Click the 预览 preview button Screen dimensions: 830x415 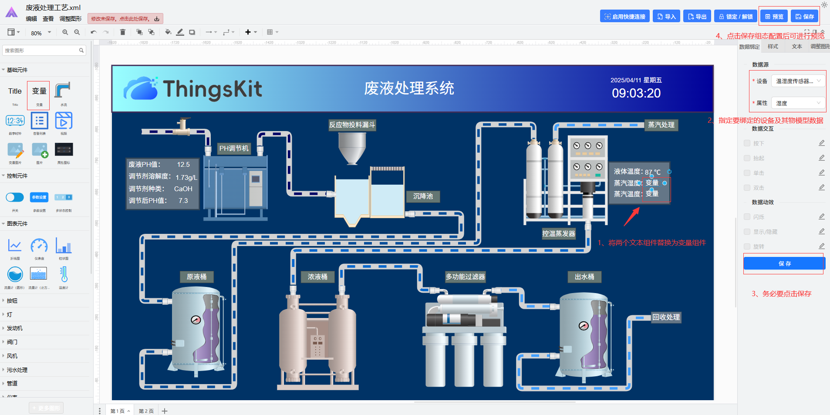coord(774,17)
